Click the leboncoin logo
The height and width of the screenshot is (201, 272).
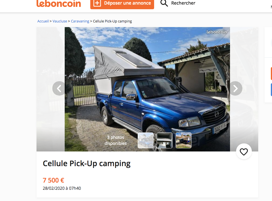[x=59, y=3]
